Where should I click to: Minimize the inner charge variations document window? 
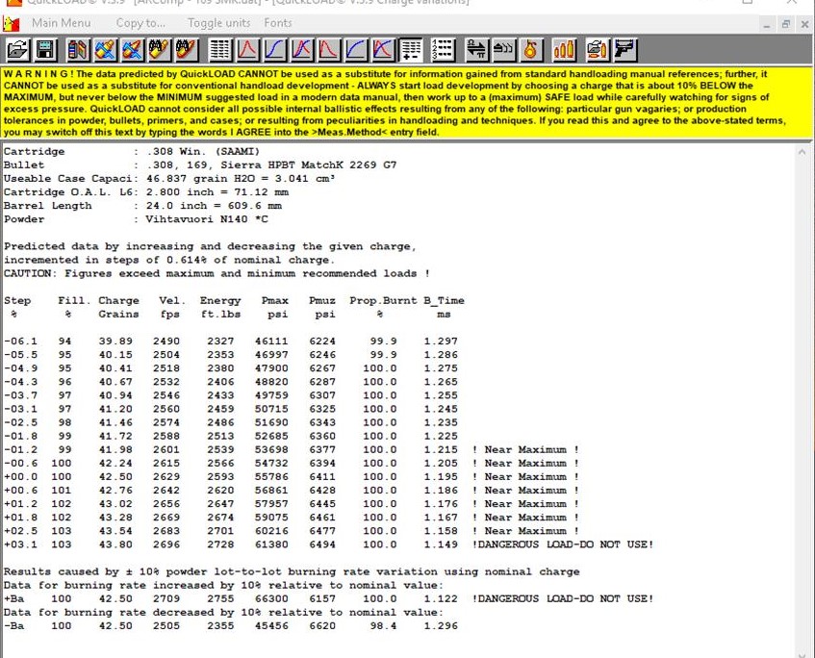pyautogui.click(x=767, y=24)
